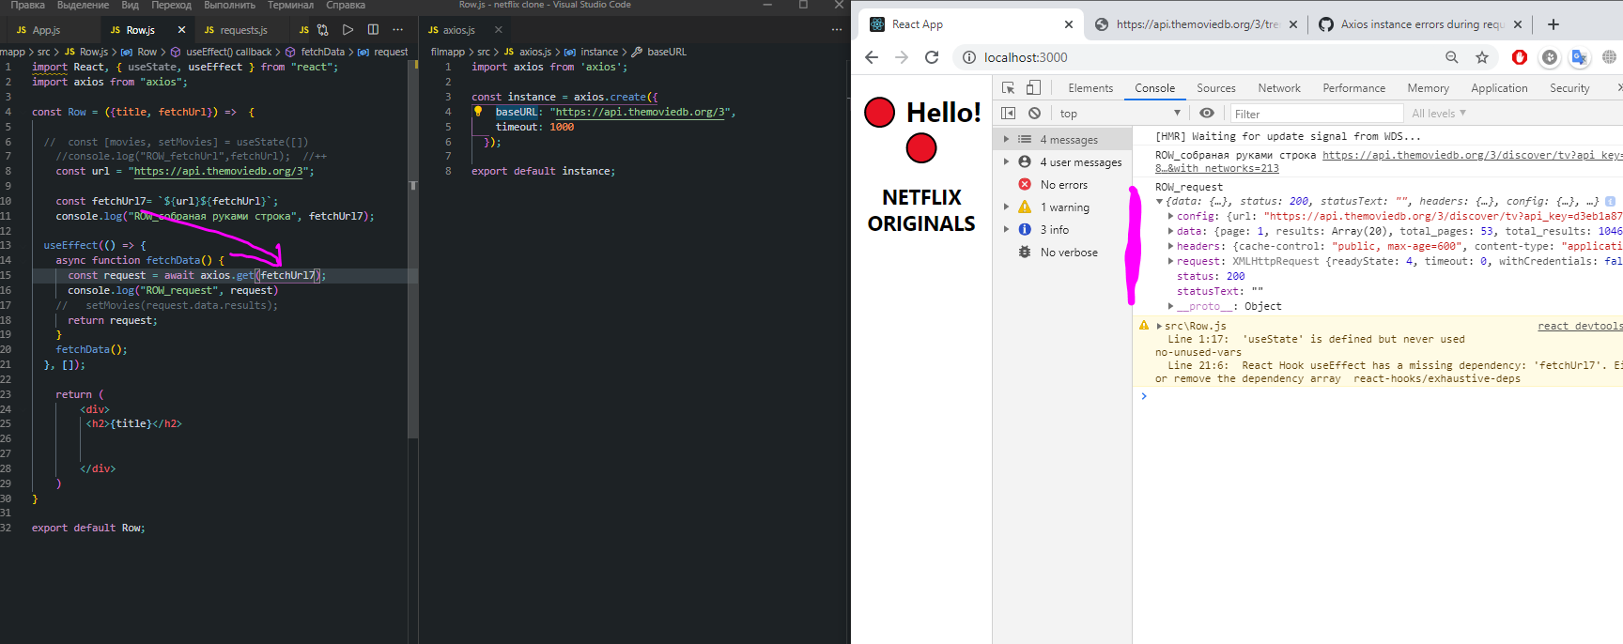Close the axios.js editor tab
Viewport: 1623px width, 644px height.
click(499, 30)
